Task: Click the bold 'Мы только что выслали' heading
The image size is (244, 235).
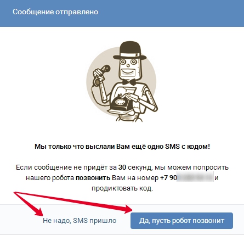Action: tap(122, 147)
